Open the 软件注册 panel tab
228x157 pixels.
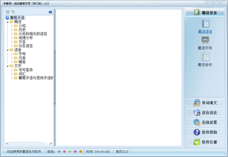pos(205,142)
